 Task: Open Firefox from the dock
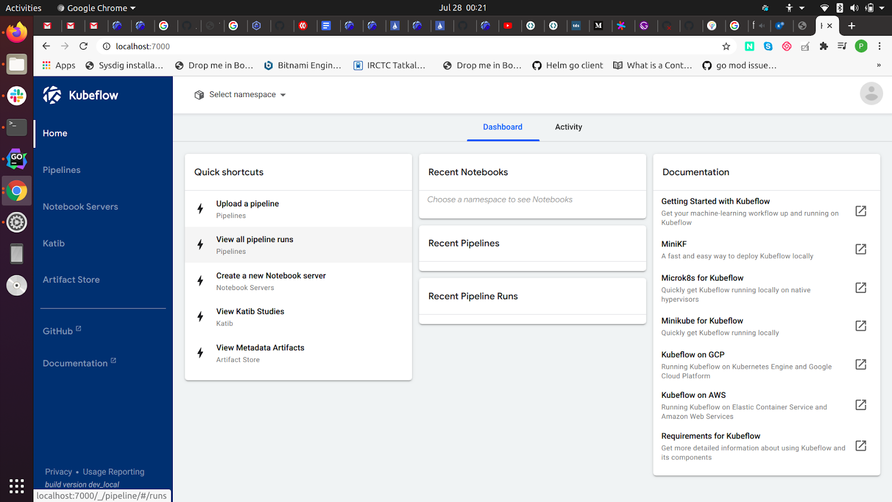coord(17,32)
